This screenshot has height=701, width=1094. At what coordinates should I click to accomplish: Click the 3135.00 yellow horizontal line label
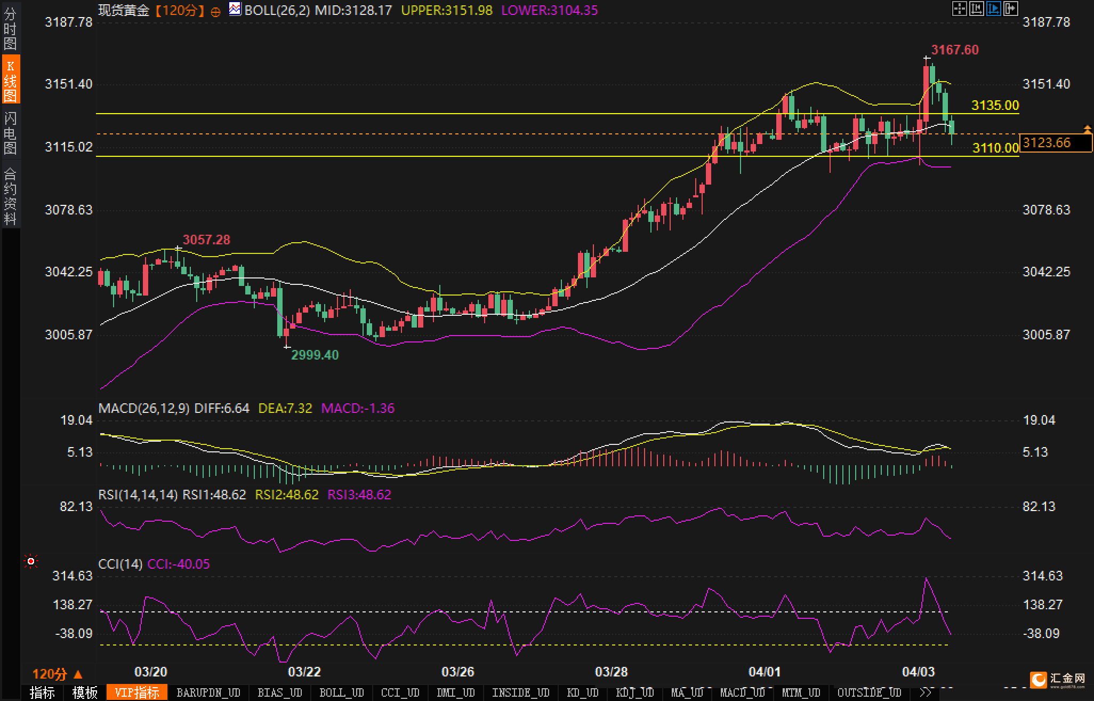tap(995, 105)
